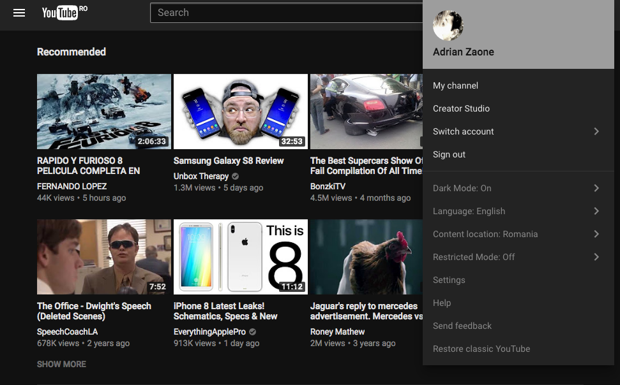Click verified badge next to Unbox Therapy

(x=236, y=177)
